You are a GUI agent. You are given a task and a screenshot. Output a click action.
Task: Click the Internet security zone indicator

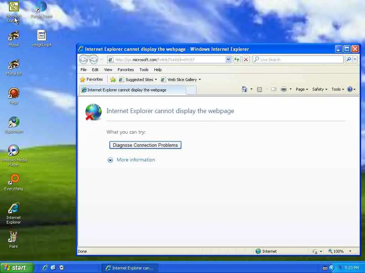(266, 251)
